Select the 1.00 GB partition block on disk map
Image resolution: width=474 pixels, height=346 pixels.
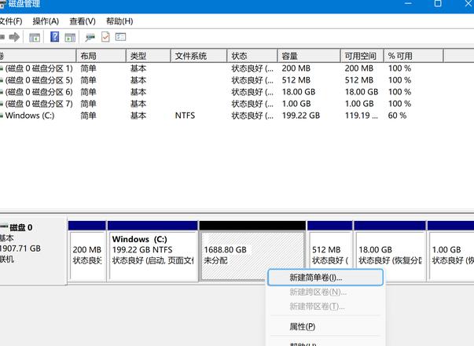tap(451, 251)
